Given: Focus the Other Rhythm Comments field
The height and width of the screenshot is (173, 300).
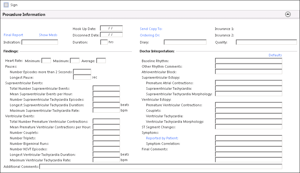Looking at the screenshot, I should pyautogui.click(x=248, y=66).
